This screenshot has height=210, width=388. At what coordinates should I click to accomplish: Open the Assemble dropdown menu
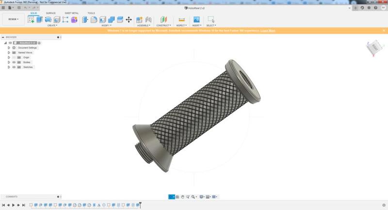coord(144,26)
